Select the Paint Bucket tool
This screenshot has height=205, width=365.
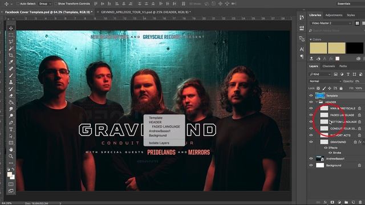coord(11,102)
